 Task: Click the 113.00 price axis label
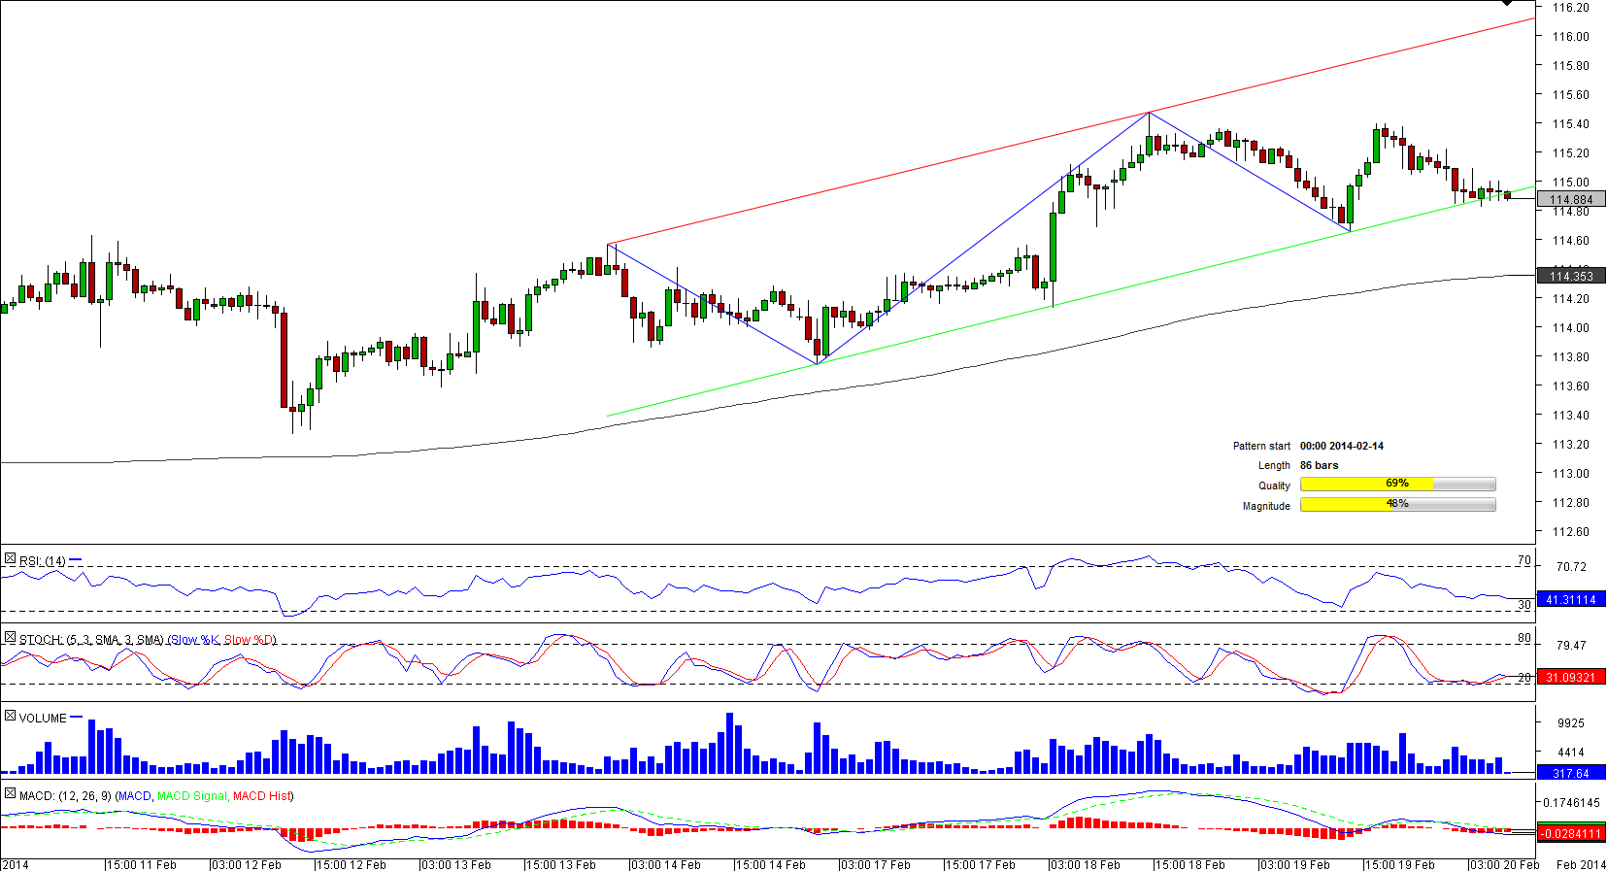(1570, 474)
